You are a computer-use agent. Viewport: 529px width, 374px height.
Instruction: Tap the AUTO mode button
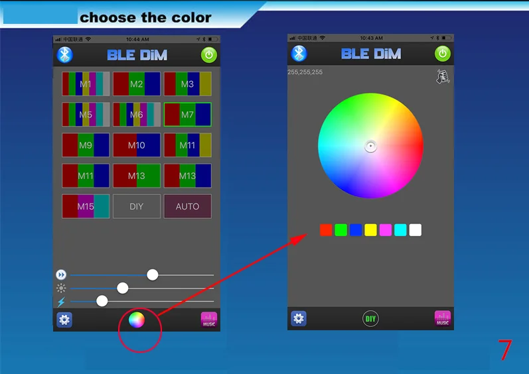tap(188, 206)
